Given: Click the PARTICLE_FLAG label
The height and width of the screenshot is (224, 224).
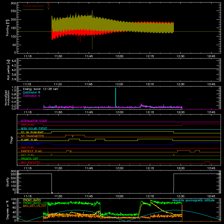Looking at the screenshot, I should pos(31,151).
